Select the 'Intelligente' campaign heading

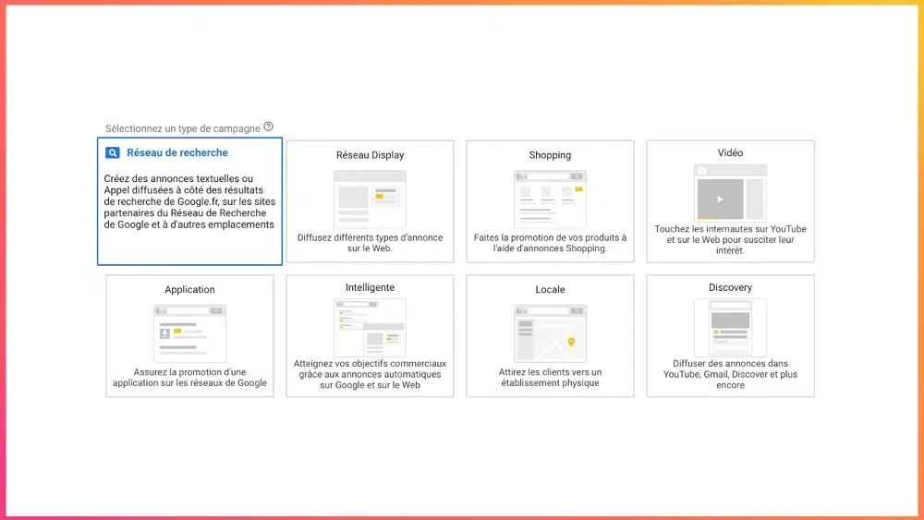[x=370, y=287]
